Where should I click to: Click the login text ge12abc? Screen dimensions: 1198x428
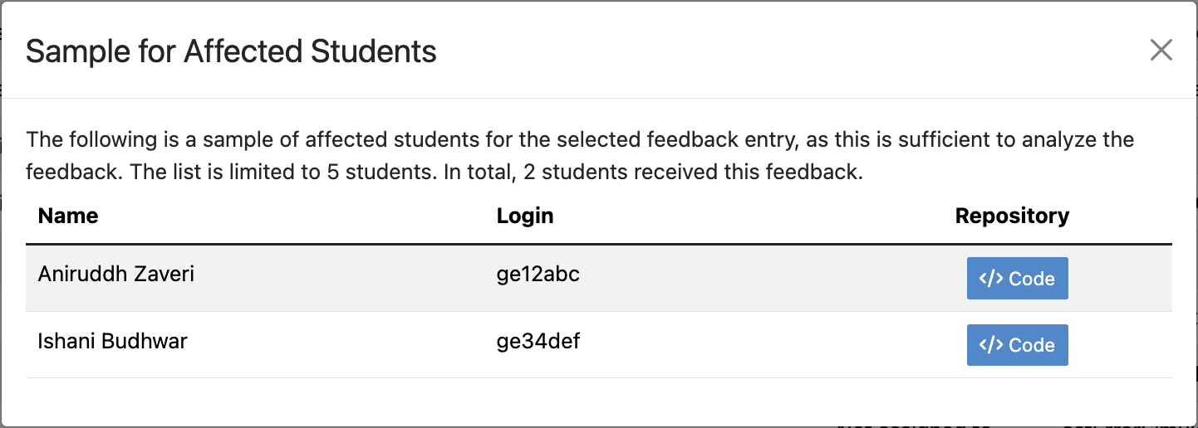point(538,274)
